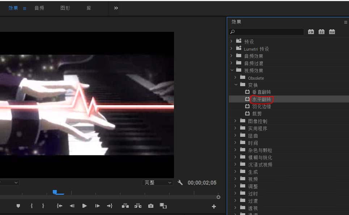Viewport: 349px width, 215px height.
Task: Open the 完整 playback resolution dropdown
Action: 157,183
